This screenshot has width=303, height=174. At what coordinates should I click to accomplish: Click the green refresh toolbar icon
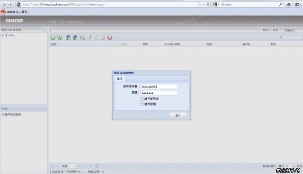(60, 37)
